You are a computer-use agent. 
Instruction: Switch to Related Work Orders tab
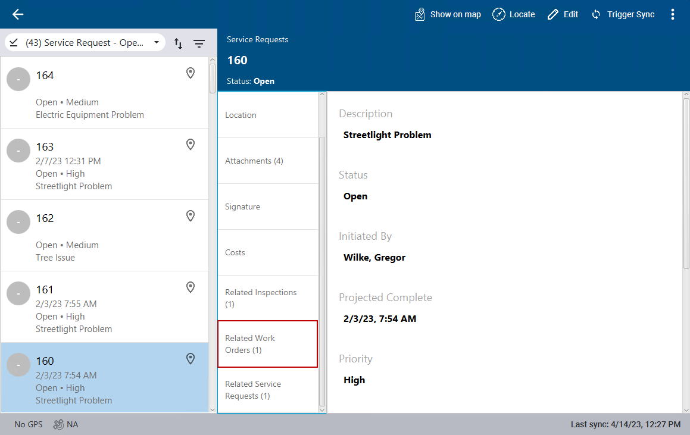(x=268, y=344)
